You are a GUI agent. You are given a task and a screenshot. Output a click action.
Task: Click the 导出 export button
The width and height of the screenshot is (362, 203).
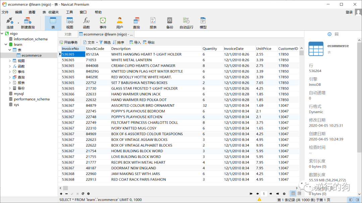click(149, 42)
